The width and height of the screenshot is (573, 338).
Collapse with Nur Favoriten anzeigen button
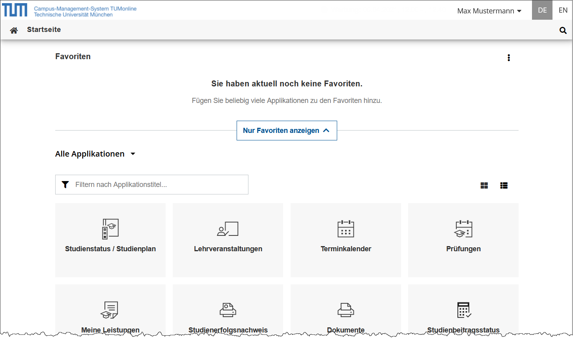coord(287,131)
